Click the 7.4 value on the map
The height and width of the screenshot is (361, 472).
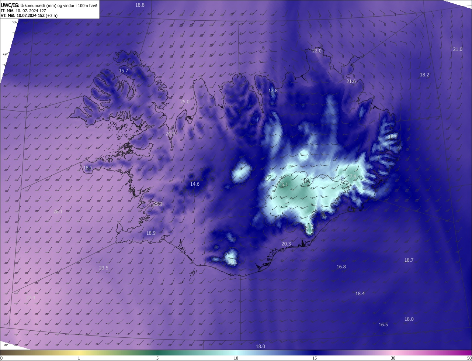coord(353,177)
